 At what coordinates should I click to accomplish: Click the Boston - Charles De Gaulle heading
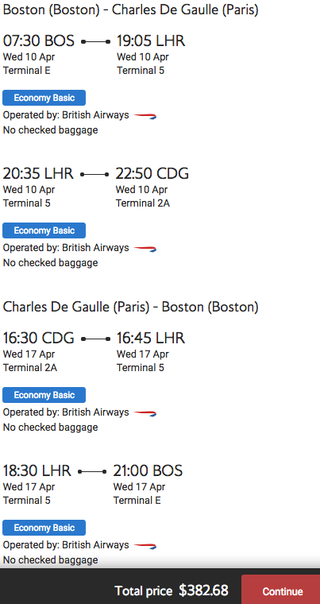(x=130, y=10)
